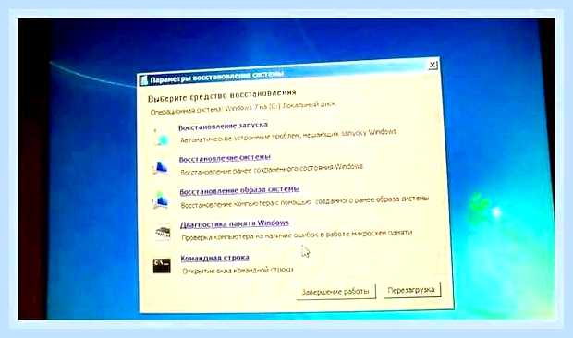Image resolution: width=573 pixels, height=338 pixels.
Task: Click the Выберите средство восстановления heading
Action: (222, 96)
